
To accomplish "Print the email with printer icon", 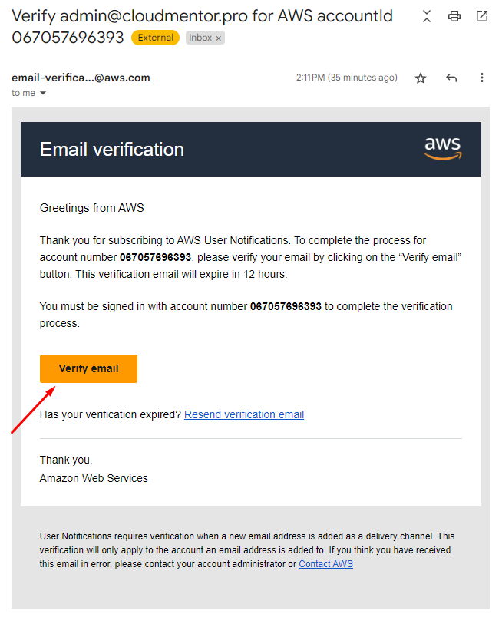I will pyautogui.click(x=454, y=16).
